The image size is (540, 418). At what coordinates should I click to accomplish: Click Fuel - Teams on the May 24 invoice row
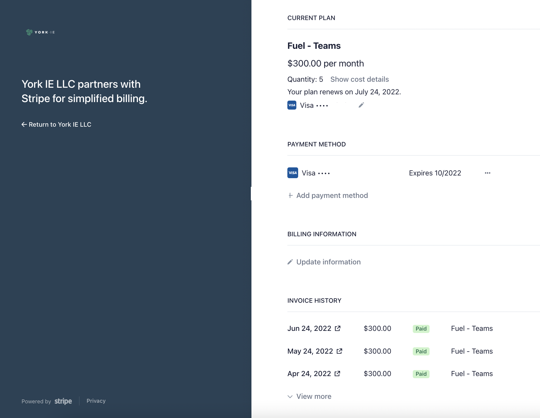[x=472, y=351]
